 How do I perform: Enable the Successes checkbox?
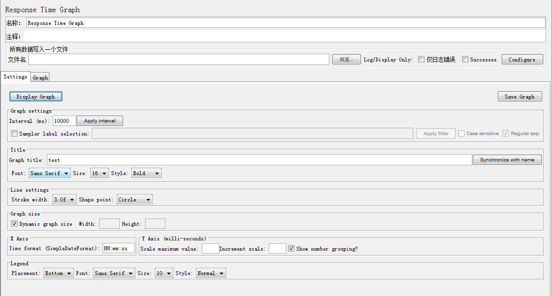[465, 59]
